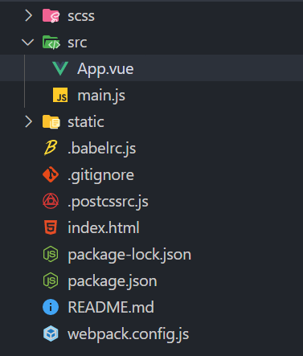The height and width of the screenshot is (356, 303).
Task: Collapse the src folder chevron
Action: click(28, 42)
